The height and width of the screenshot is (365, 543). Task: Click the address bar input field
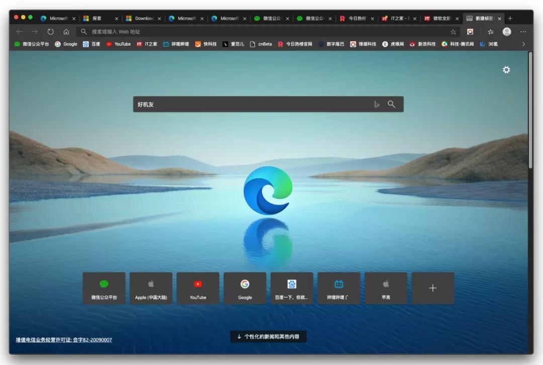[261, 32]
